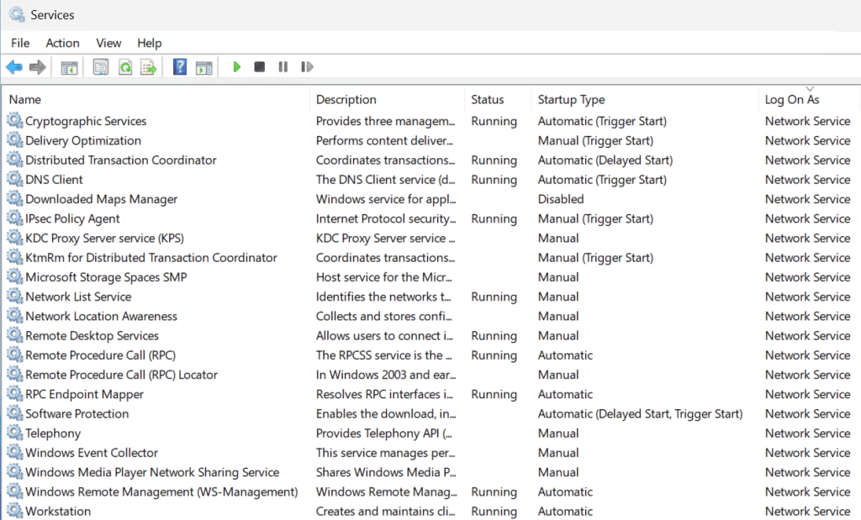Image resolution: width=861 pixels, height=520 pixels.
Task: Click the Export List toolbar icon
Action: click(x=149, y=67)
